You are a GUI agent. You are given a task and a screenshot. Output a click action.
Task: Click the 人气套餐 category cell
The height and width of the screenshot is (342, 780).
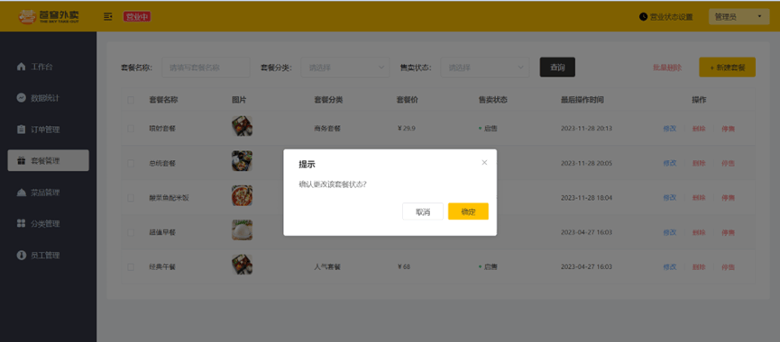(327, 266)
